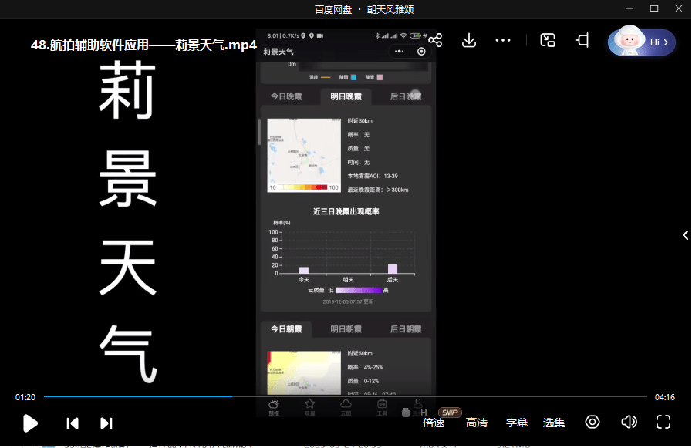Click the 云图 cloud nav icon in video
The image size is (692, 448).
(346, 407)
